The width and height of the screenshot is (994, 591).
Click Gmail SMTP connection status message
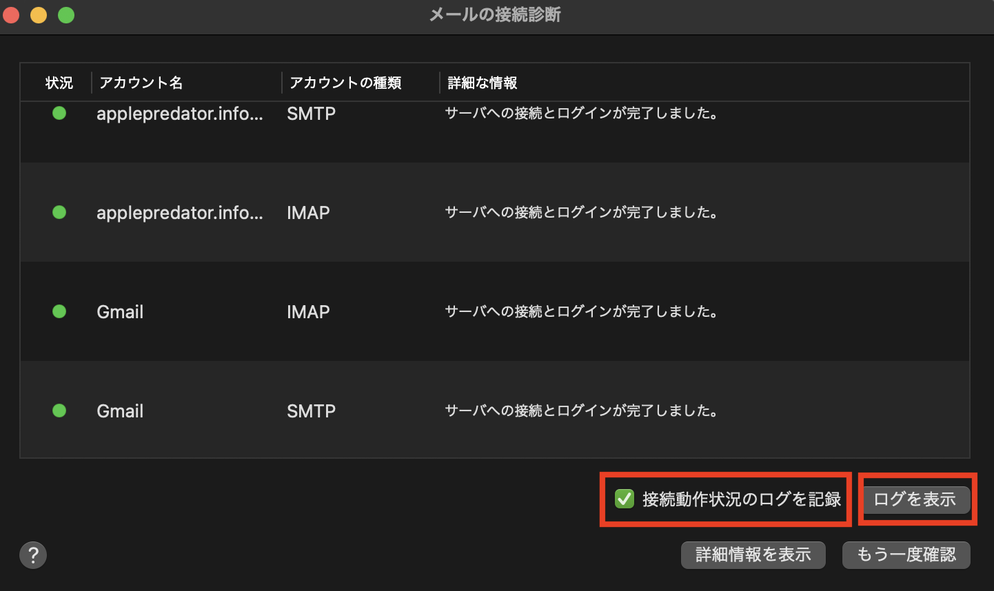pos(581,411)
